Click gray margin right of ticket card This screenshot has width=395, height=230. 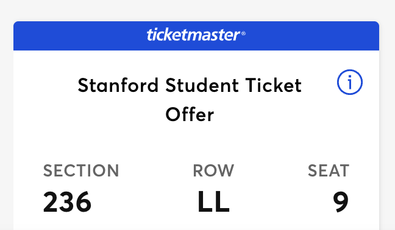click(x=387, y=126)
